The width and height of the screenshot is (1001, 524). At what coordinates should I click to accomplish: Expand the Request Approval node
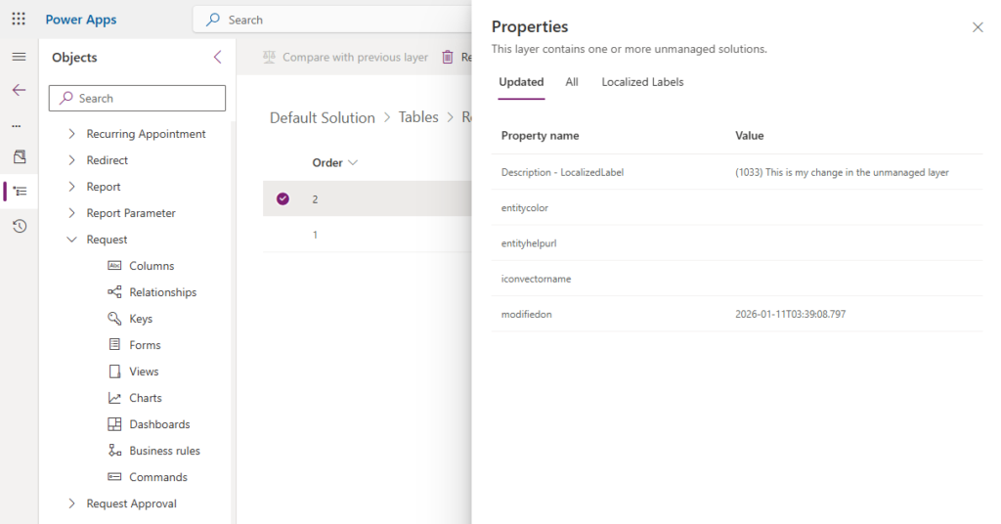pos(71,503)
